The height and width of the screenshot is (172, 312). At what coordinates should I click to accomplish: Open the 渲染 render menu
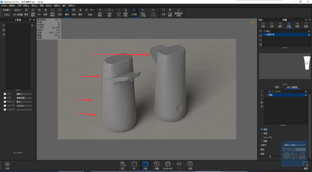(x=49, y=6)
